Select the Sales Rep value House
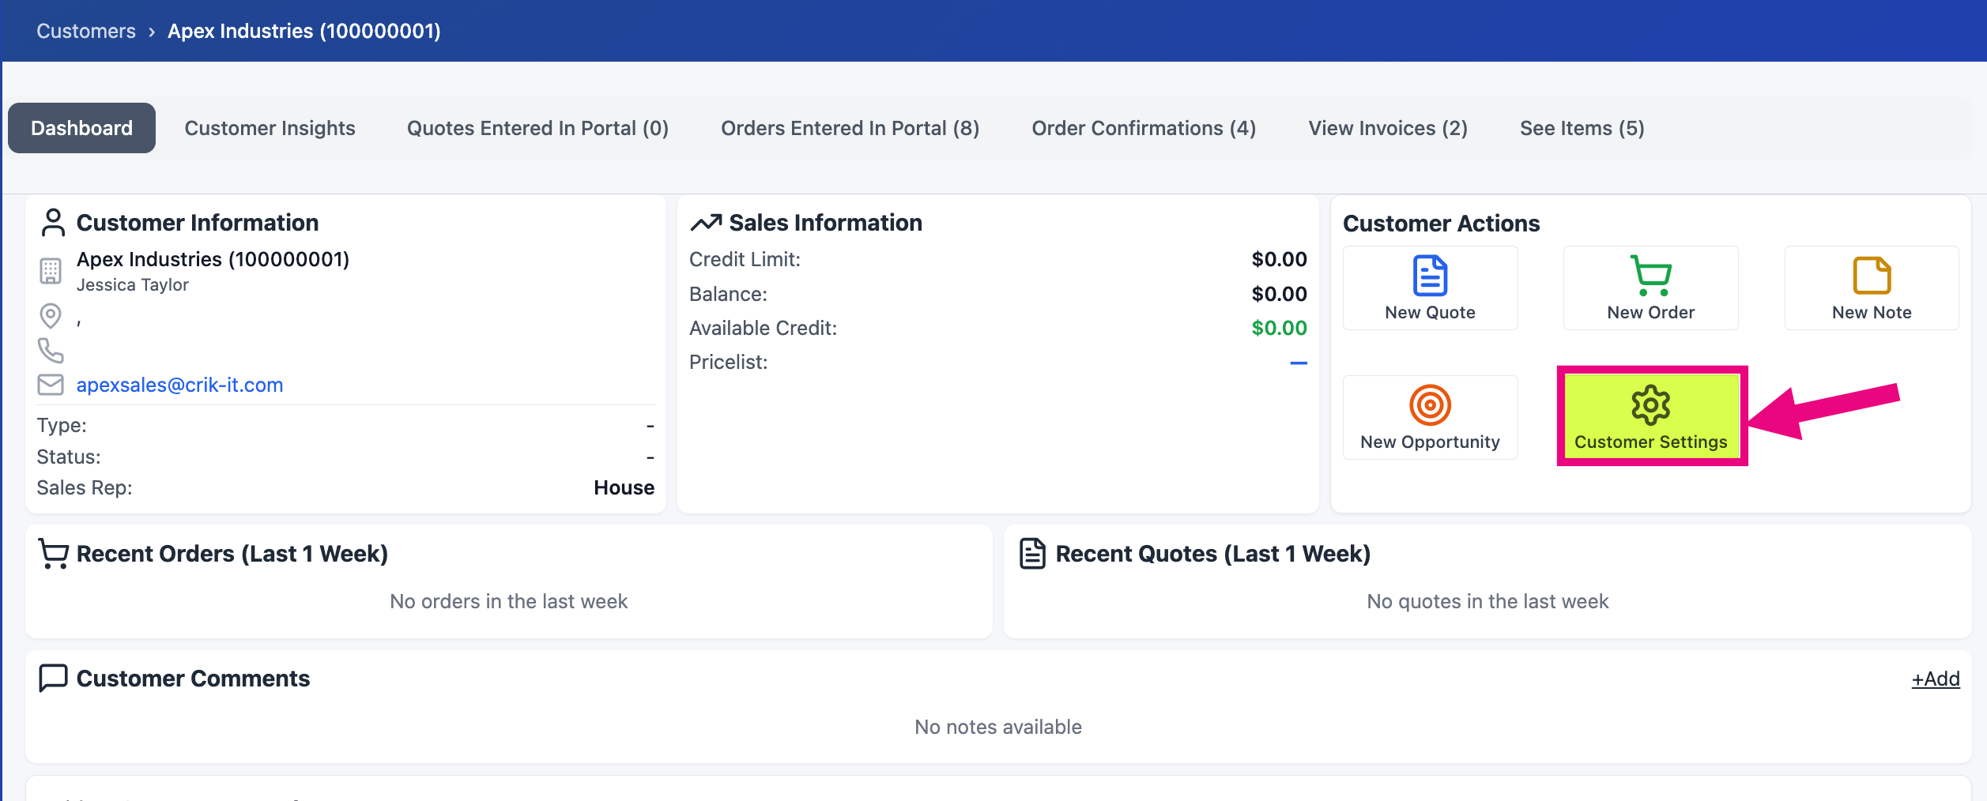Viewport: 1987px width, 801px height. 624,487
